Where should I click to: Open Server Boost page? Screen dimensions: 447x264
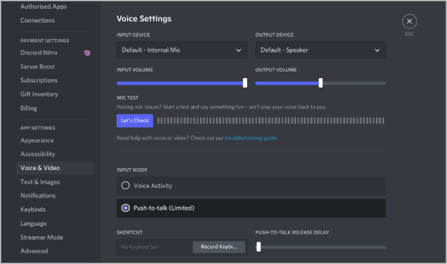click(37, 67)
